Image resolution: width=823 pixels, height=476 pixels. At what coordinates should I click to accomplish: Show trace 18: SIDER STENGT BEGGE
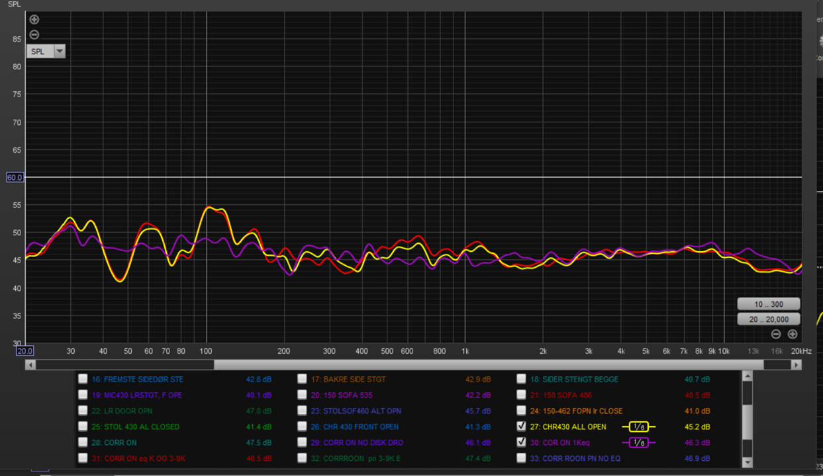point(521,379)
